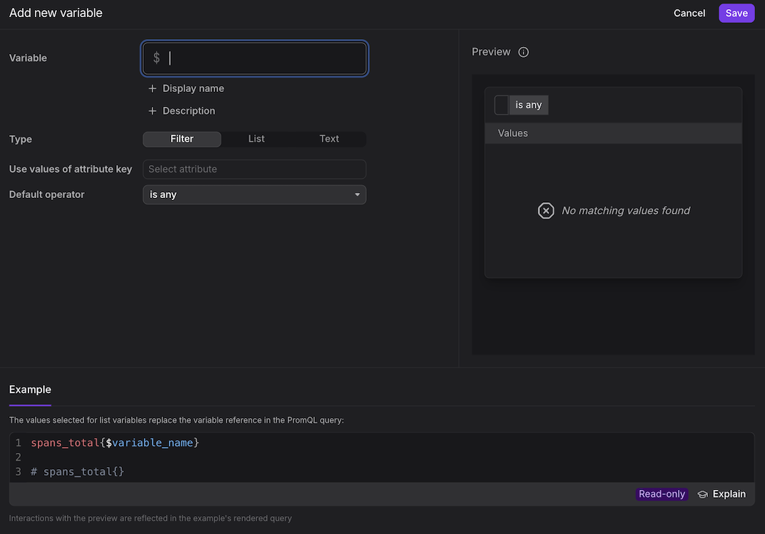Viewport: 765px width, 534px height.
Task: Open the Example tab
Action: (30, 389)
